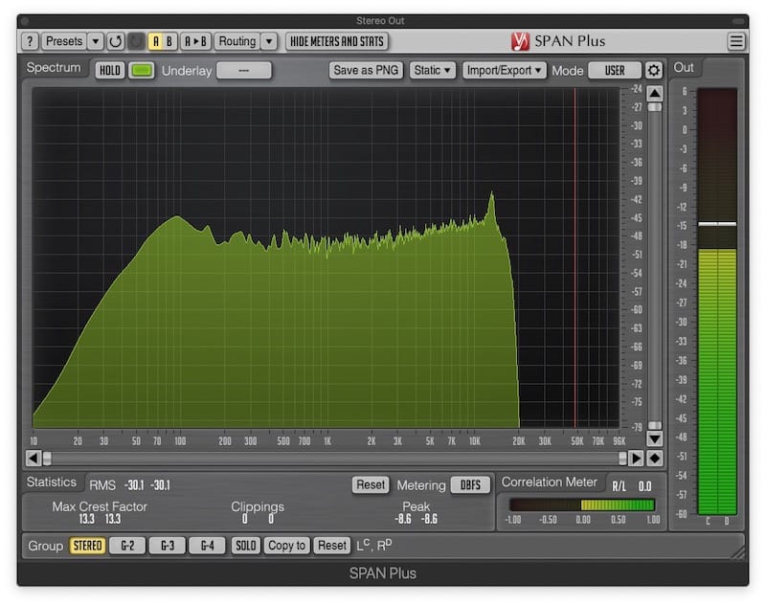The image size is (766, 606).
Task: Switch to group G-2
Action: [127, 546]
